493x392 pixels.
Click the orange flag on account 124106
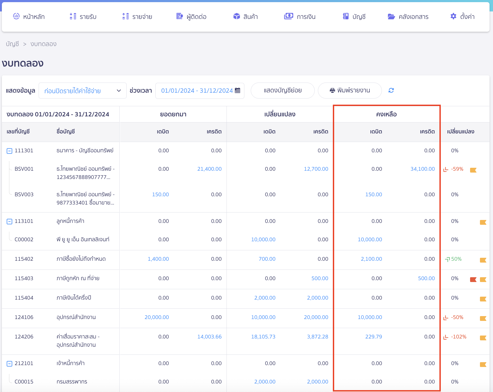pos(483,318)
